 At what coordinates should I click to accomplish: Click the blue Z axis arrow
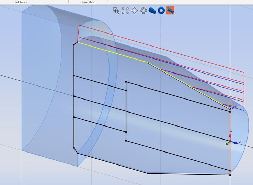point(236,142)
